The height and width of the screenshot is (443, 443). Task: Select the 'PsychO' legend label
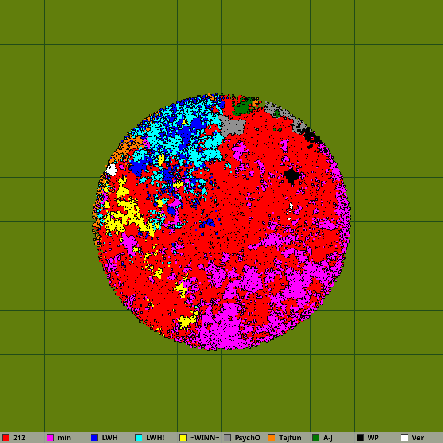(248, 438)
